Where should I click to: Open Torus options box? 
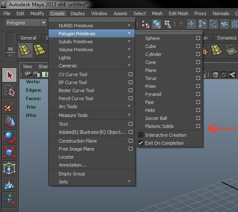(x=198, y=78)
